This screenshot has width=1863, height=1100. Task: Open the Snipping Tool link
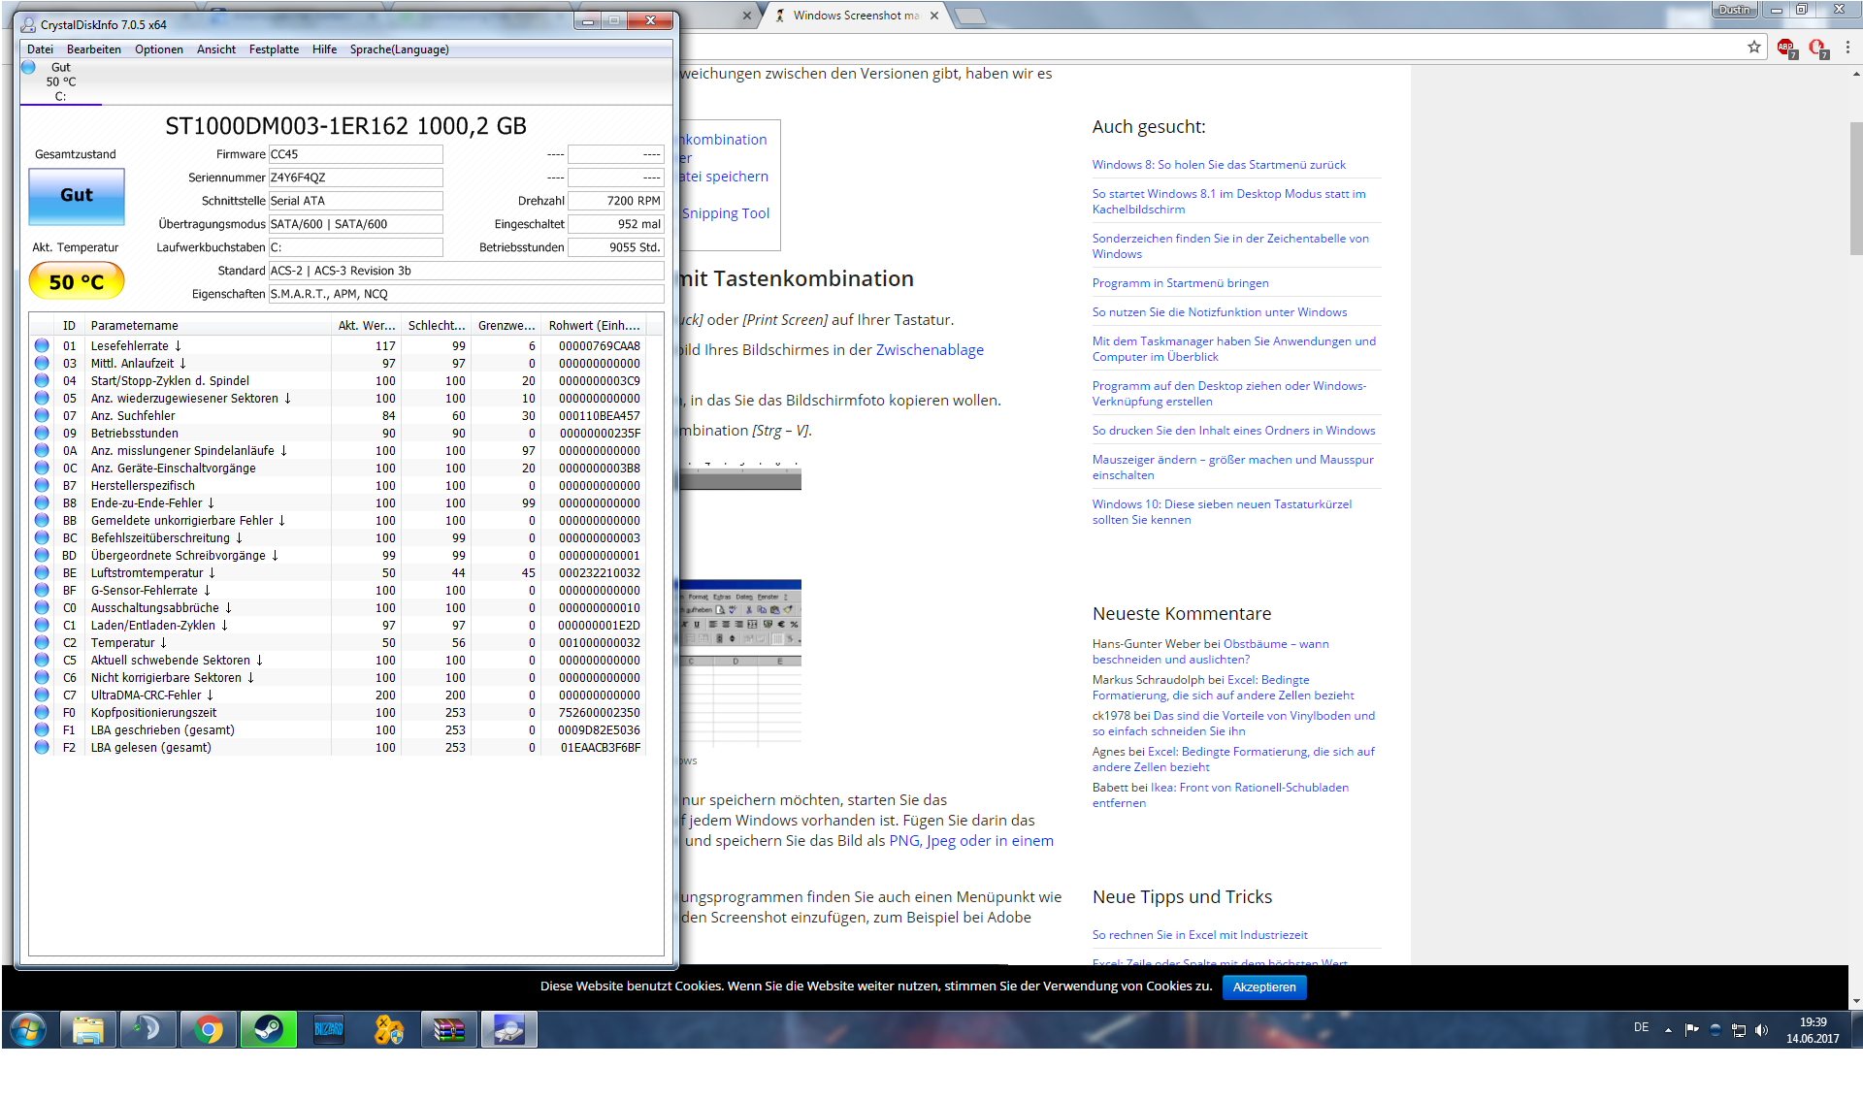coord(725,213)
